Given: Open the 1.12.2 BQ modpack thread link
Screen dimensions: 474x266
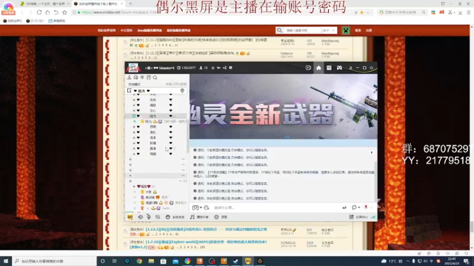Looking at the screenshot, I should 206,229.
